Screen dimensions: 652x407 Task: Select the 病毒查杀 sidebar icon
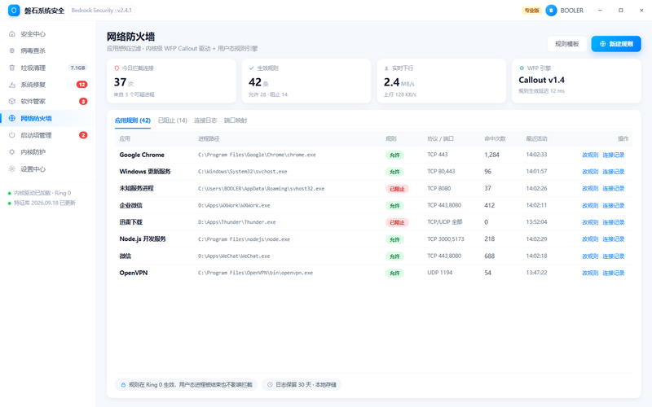(12, 50)
